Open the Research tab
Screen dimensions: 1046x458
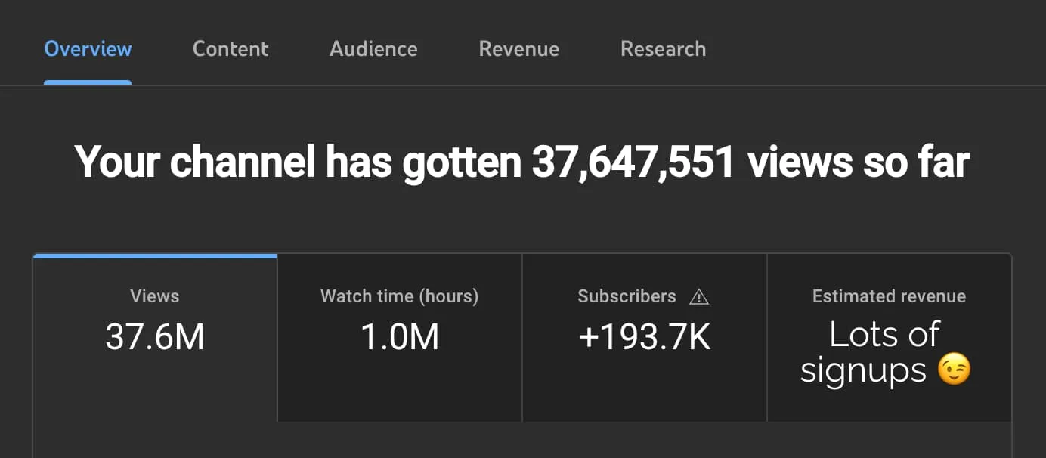pyautogui.click(x=663, y=49)
